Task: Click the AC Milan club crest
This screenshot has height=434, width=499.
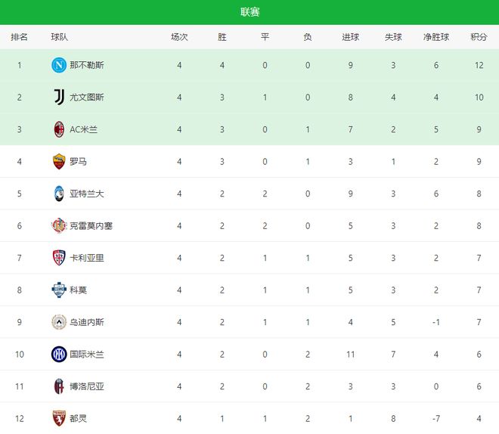Action: coord(58,129)
